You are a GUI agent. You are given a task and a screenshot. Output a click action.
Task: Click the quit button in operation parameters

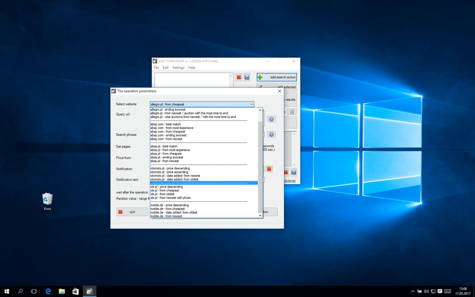(132, 212)
